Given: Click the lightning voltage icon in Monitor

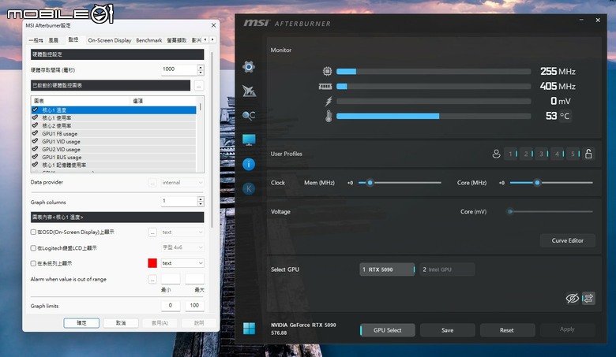Looking at the screenshot, I should click(329, 101).
